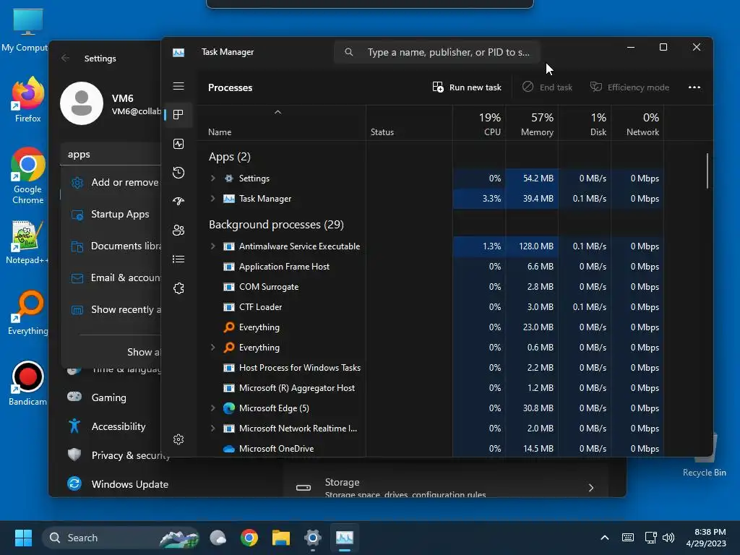
Task: Open Task Manager hamburger navigation menu
Action: [x=178, y=86]
